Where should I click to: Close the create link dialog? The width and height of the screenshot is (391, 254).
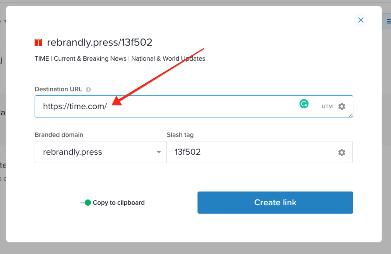(360, 20)
